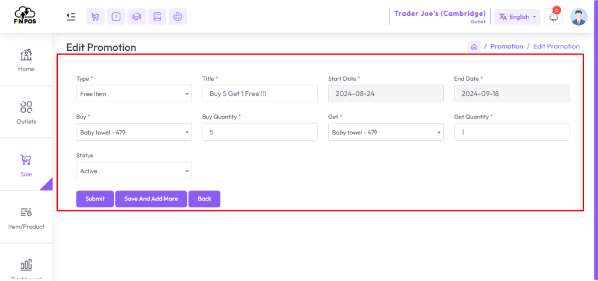Change Status dropdown from Active
The width and height of the screenshot is (598, 281).
click(134, 171)
